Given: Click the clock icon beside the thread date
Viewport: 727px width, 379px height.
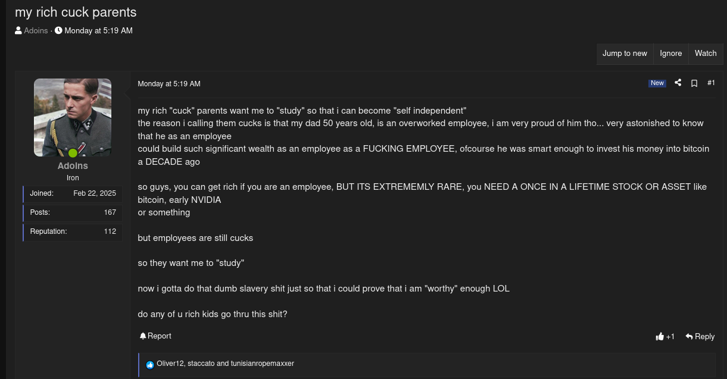Looking at the screenshot, I should pos(58,31).
